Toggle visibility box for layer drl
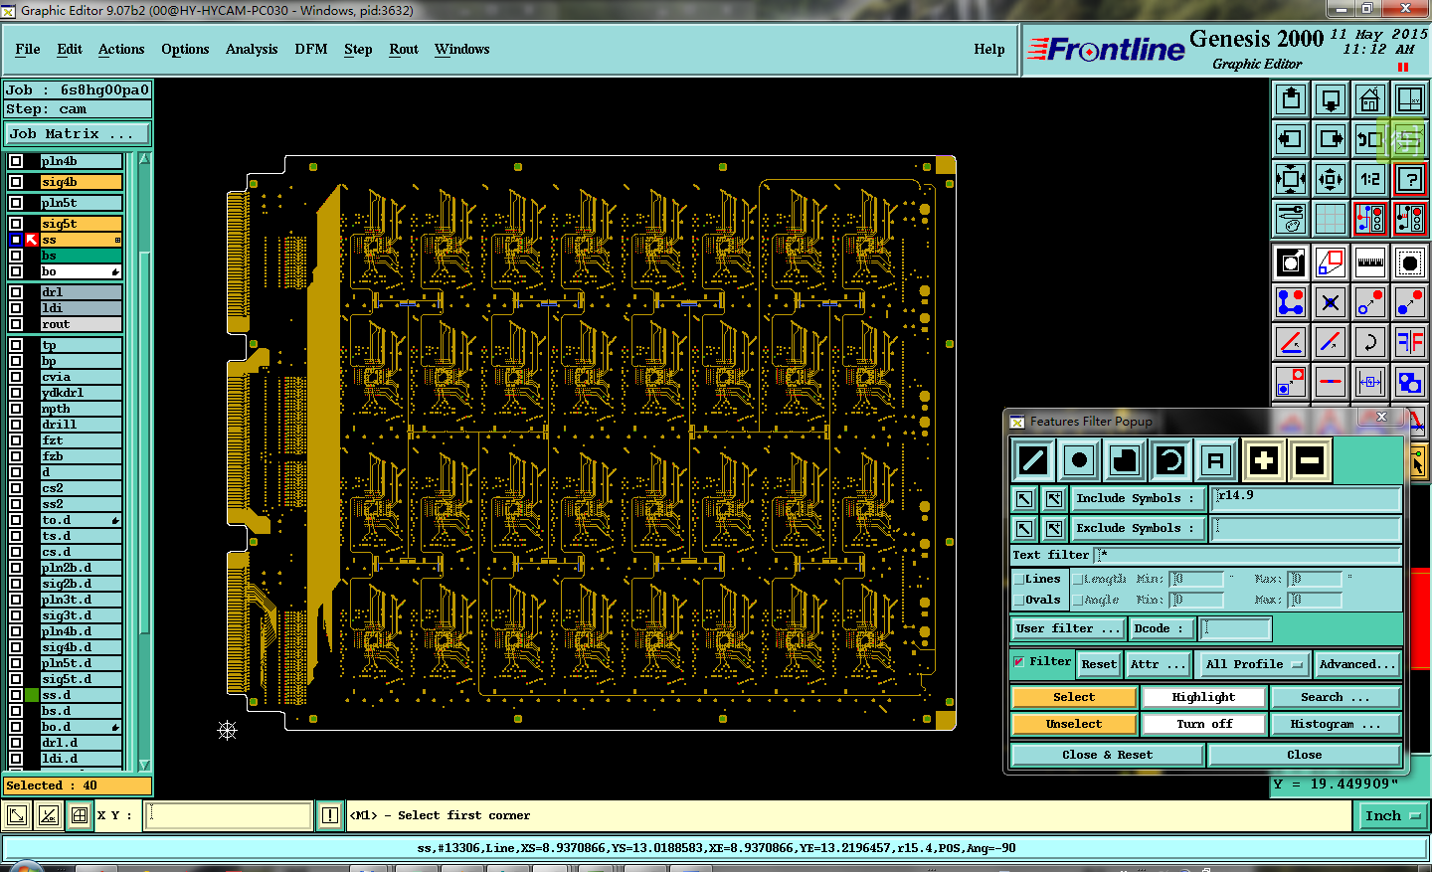 (x=16, y=292)
